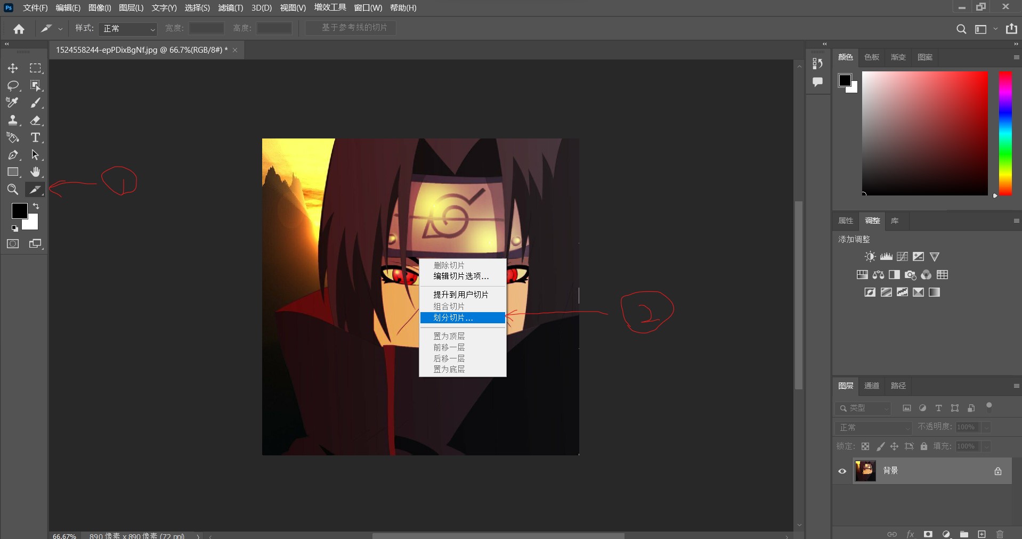This screenshot has height=539, width=1022.
Task: Add Brightness/Contrast adjustment
Action: pos(870,257)
